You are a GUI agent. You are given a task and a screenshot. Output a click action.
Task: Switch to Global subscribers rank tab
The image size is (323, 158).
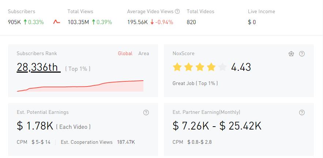tap(125, 53)
